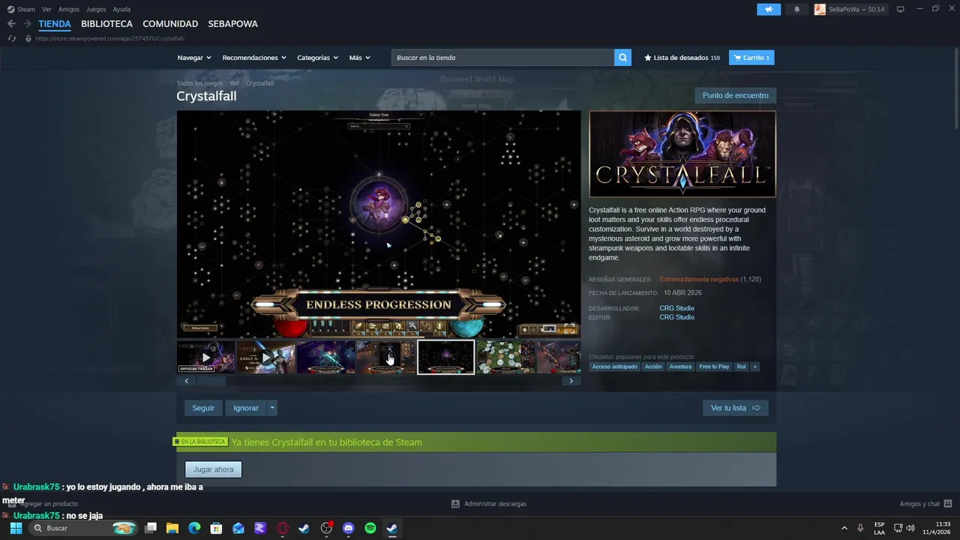Open the volume control in system tray

pos(910,528)
